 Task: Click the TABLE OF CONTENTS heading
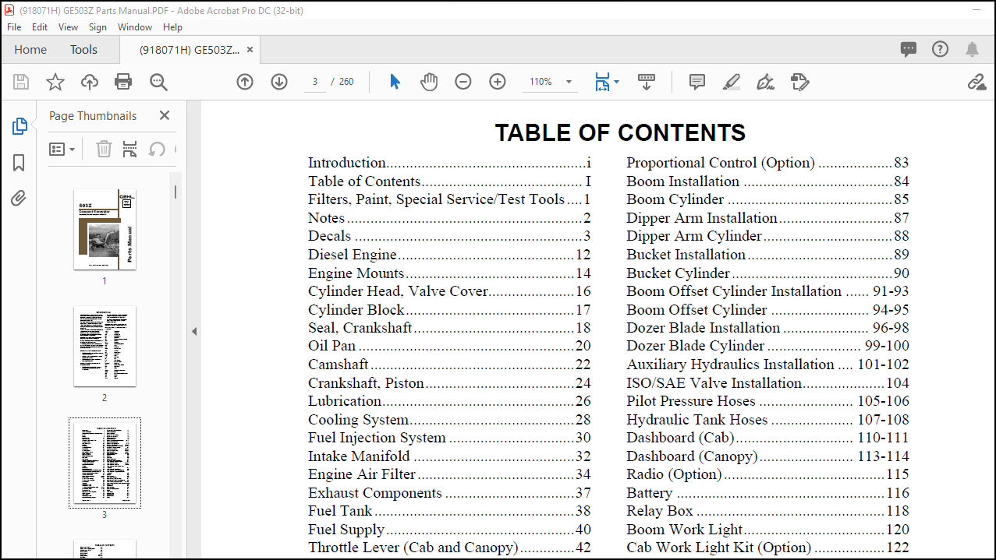tap(620, 132)
